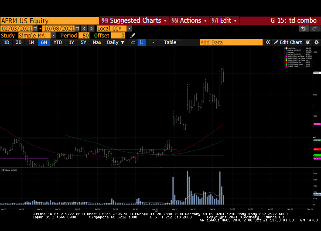Shift date range forward with right arrow
Image resolution: width=321 pixels, height=231 pixels.
pyautogui.click(x=91, y=28)
